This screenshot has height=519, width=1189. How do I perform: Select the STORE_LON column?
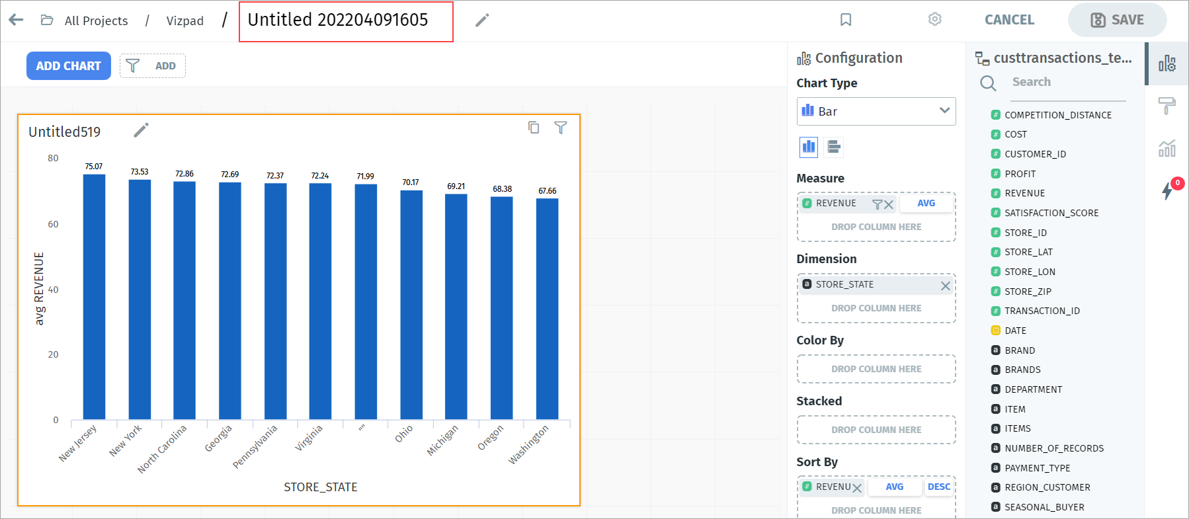click(x=1030, y=272)
